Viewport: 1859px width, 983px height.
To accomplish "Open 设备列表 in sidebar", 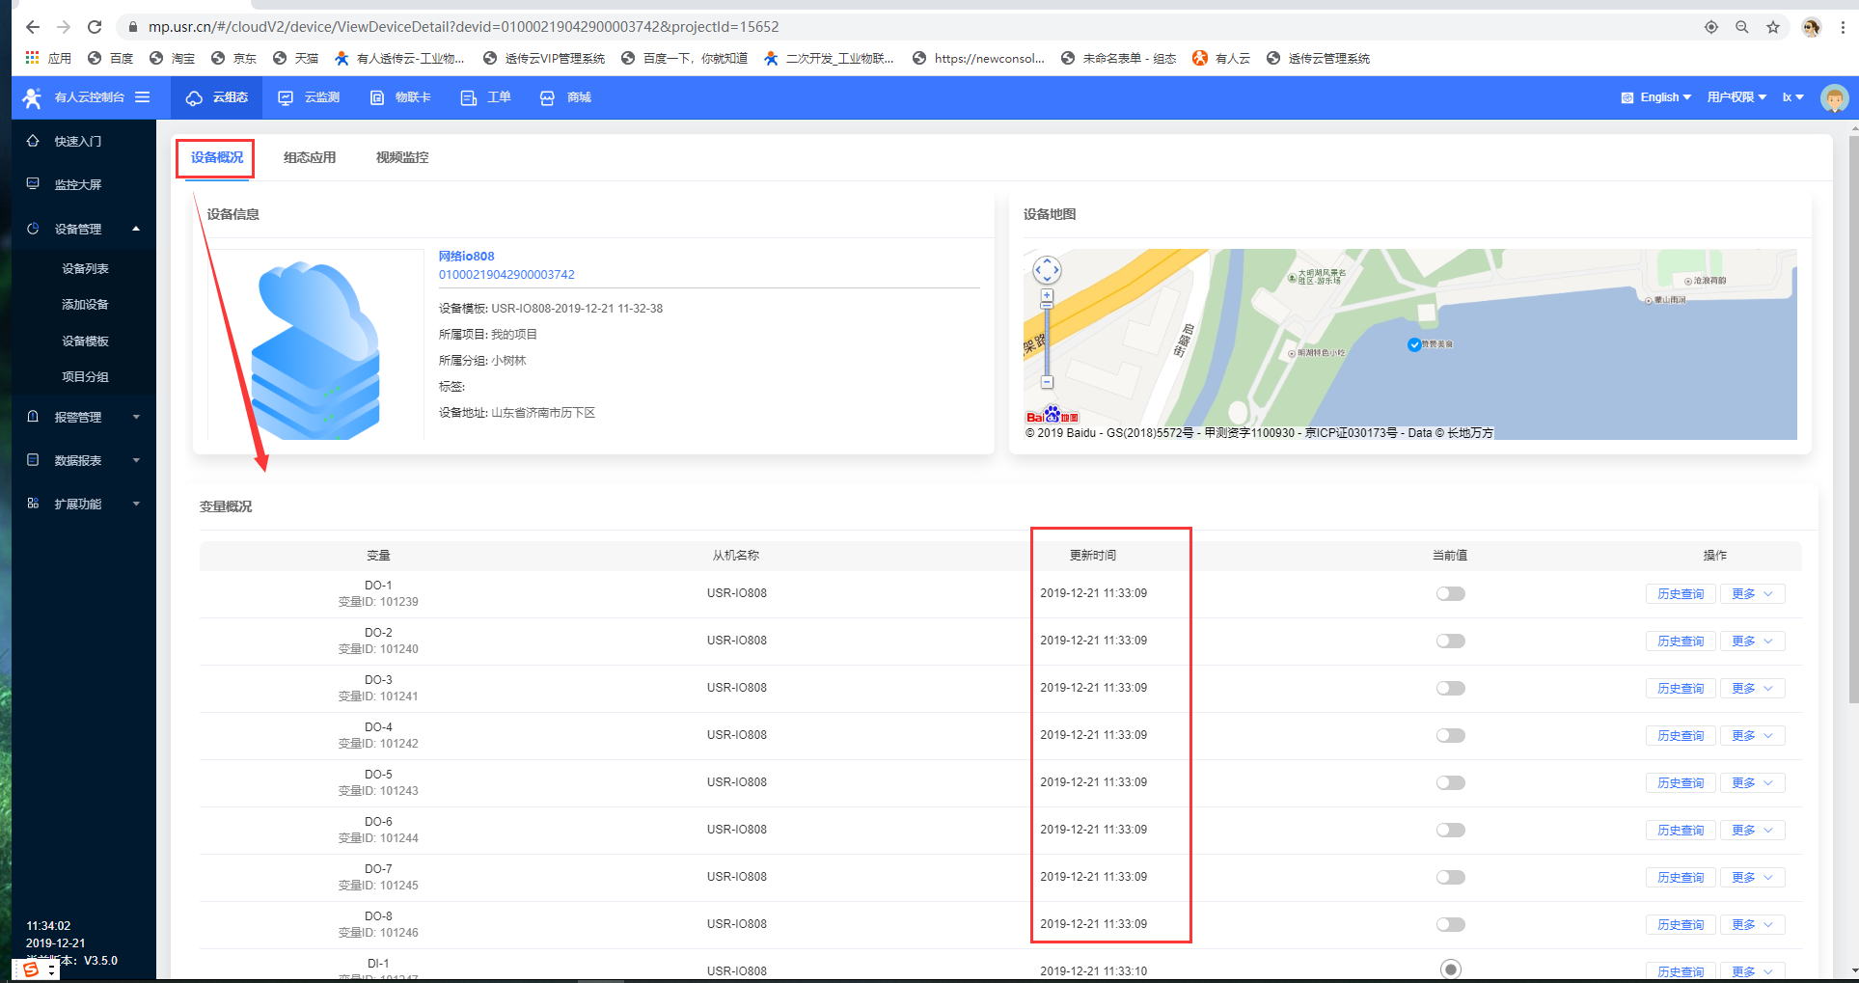I will (x=85, y=268).
